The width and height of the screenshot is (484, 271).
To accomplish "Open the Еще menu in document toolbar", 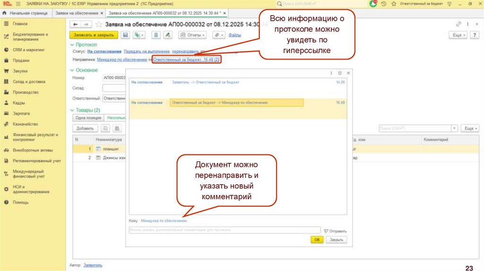I will pyautogui.click(x=459, y=35).
